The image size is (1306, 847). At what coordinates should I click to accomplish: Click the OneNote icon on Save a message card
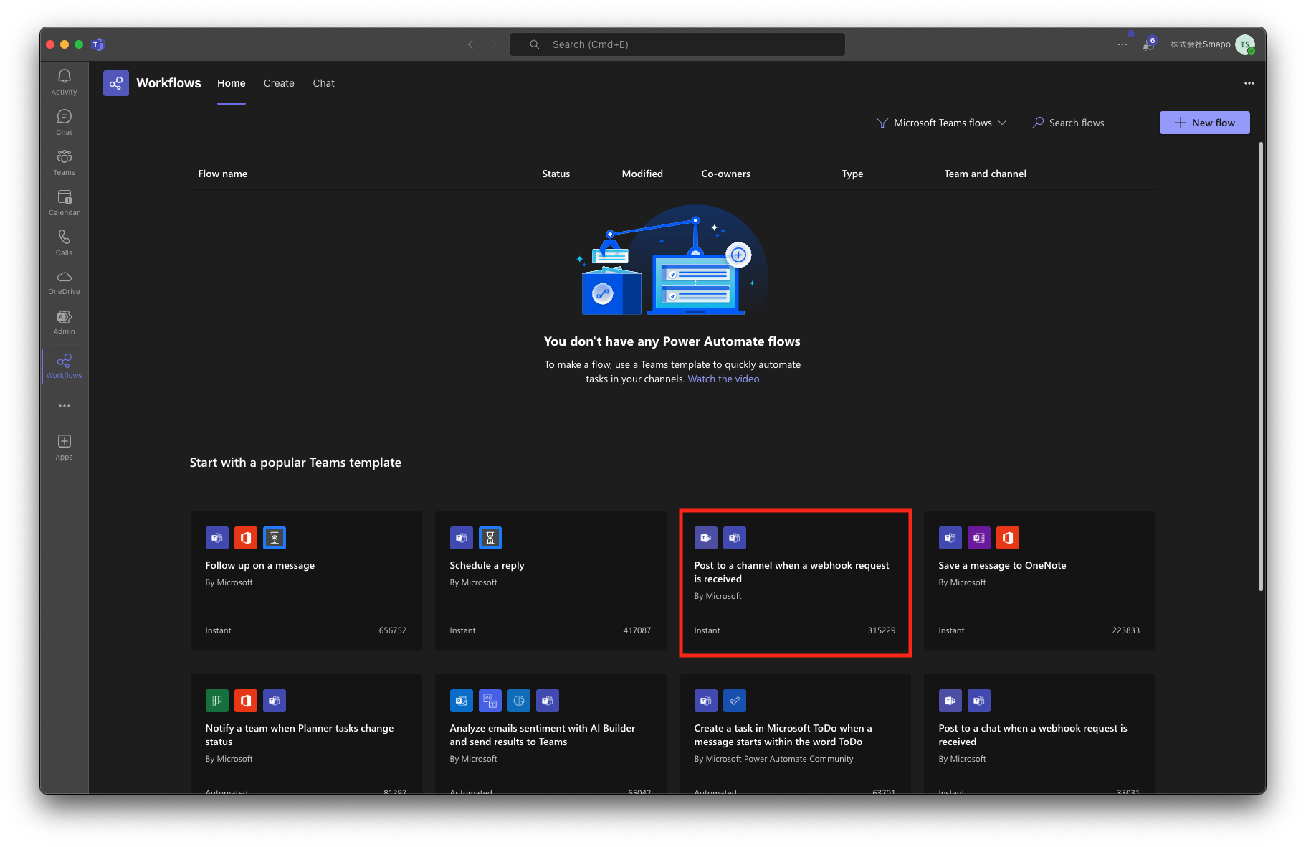(x=979, y=538)
